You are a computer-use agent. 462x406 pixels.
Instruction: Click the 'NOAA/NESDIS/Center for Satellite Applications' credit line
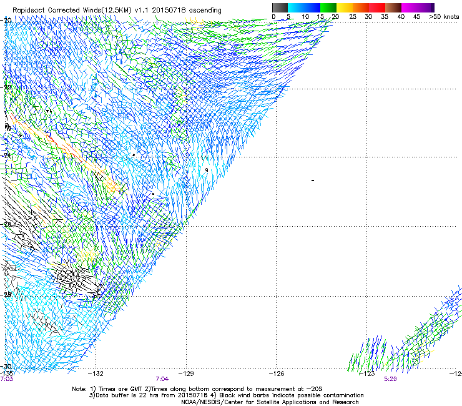(270, 402)
